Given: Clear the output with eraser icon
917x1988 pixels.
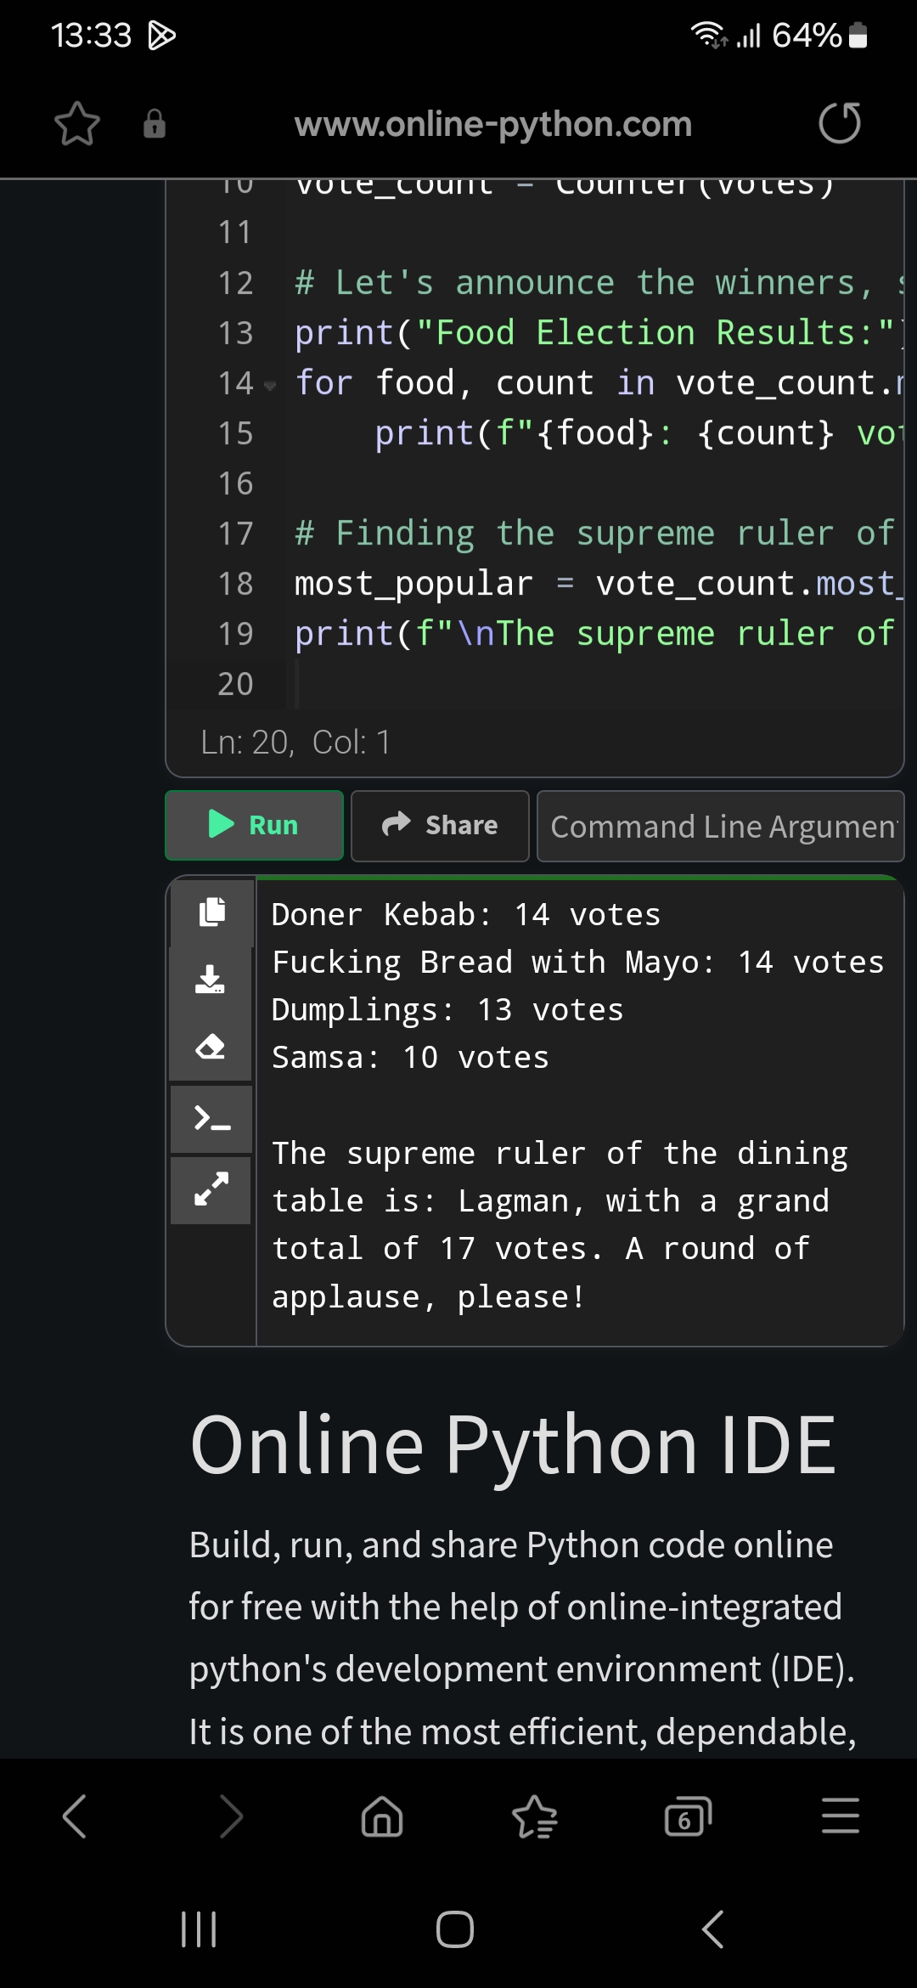Looking at the screenshot, I should pyautogui.click(x=211, y=1047).
